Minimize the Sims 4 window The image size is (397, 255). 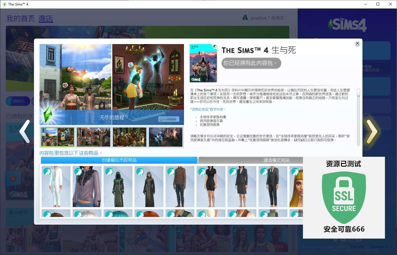click(365, 4)
